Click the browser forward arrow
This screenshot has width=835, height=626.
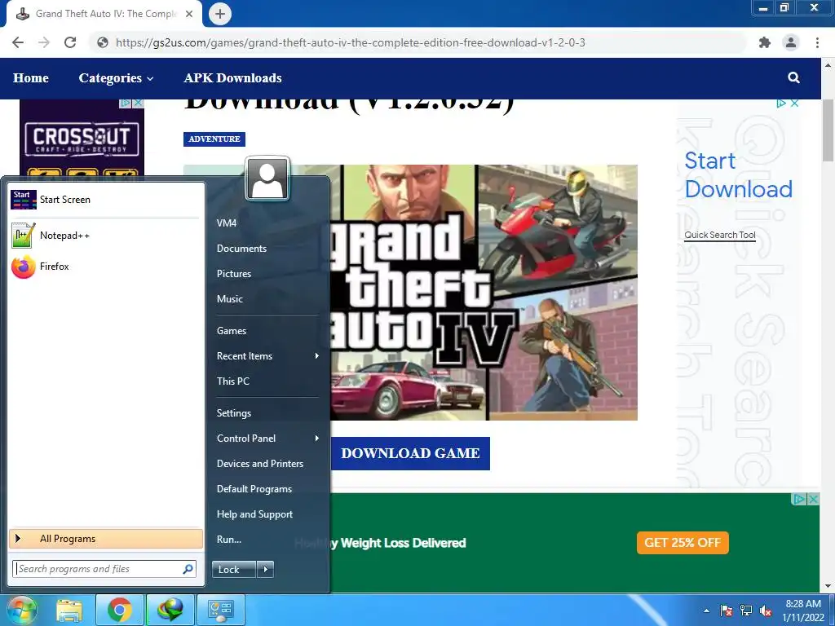(44, 42)
